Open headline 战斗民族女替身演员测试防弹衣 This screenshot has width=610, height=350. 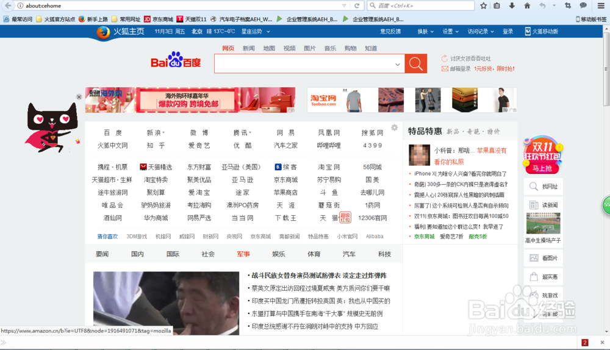pyautogui.click(x=319, y=276)
